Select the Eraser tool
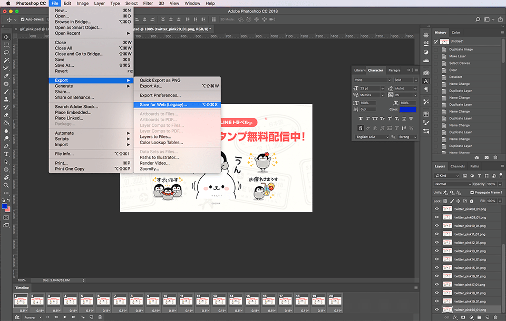Image resolution: width=506 pixels, height=321 pixels. [6, 115]
